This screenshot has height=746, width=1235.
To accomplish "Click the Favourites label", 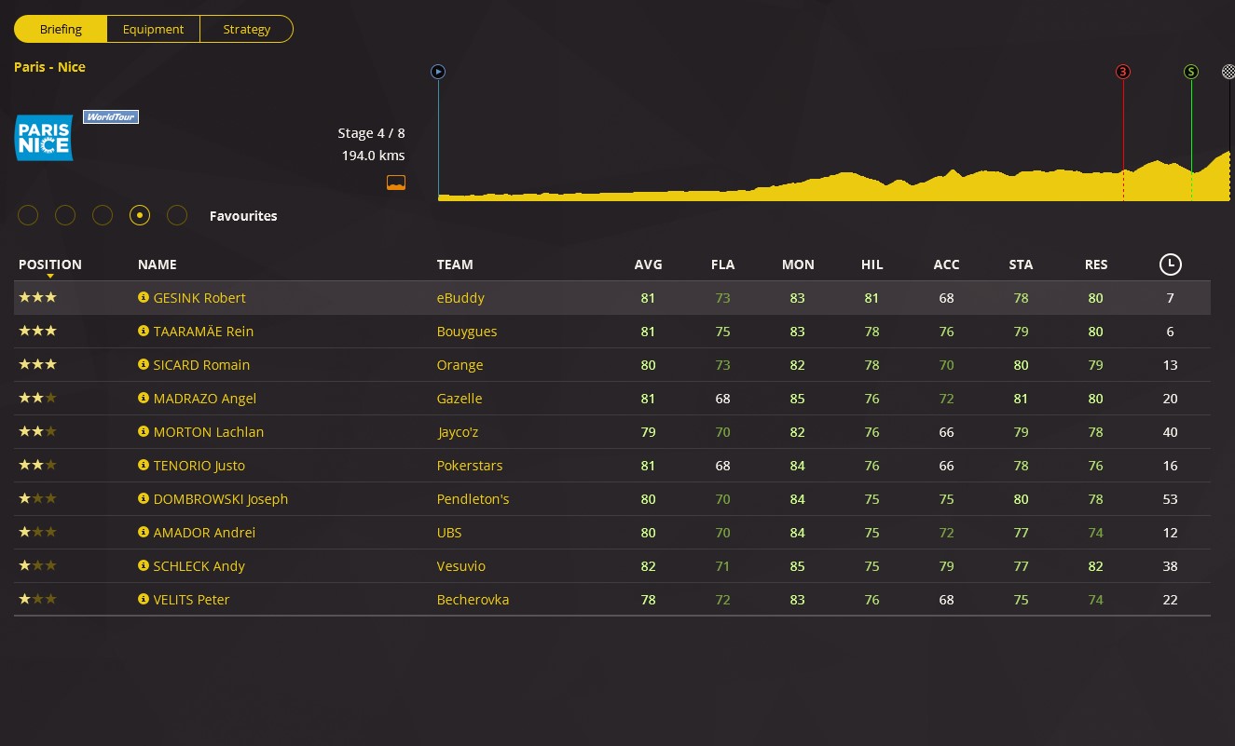I will tap(243, 216).
